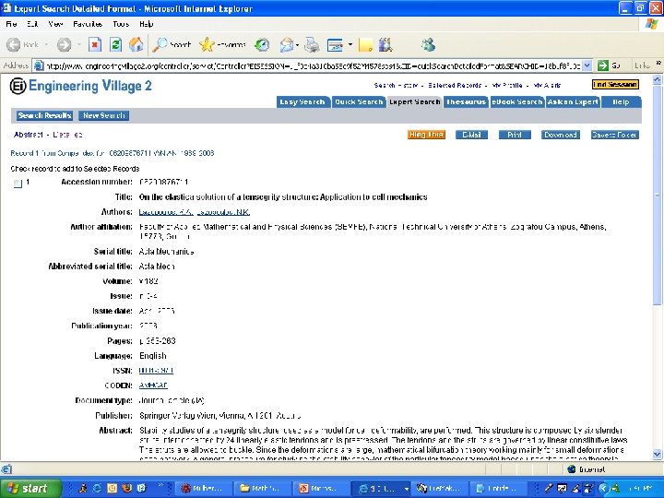
Task: Open the Help menu
Action: click(x=146, y=24)
